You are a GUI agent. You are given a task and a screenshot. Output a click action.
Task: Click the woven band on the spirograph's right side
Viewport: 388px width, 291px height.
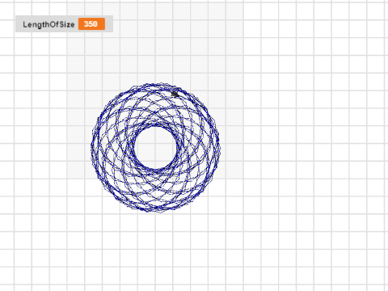coord(198,148)
